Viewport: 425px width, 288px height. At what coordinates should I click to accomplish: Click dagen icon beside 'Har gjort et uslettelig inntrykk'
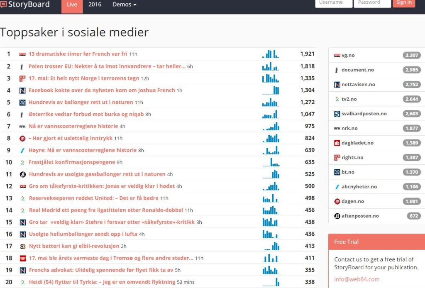pos(22,139)
